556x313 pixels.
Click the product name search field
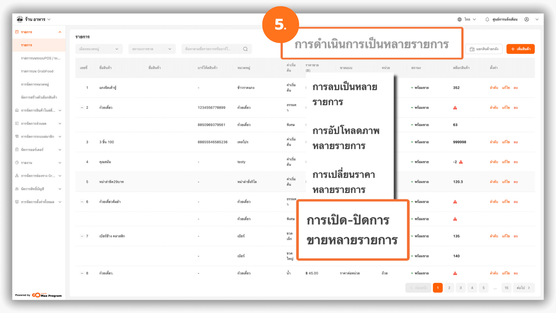[x=211, y=49]
